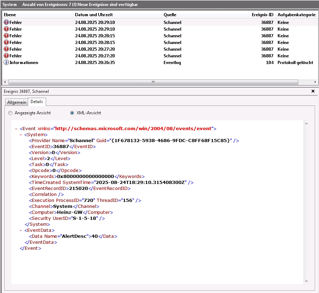Select the XML-Ansicht radio button
The image size is (319, 293).
[x=72, y=113]
